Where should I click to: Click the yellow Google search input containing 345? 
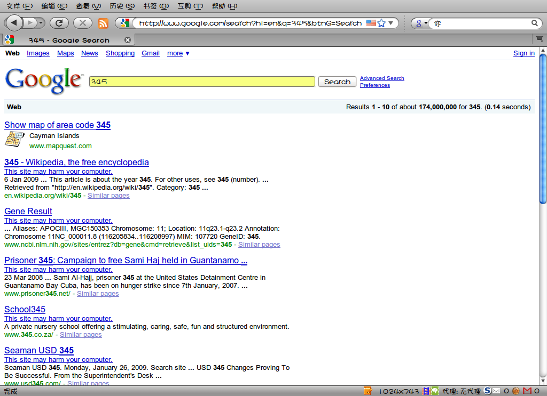pos(202,82)
